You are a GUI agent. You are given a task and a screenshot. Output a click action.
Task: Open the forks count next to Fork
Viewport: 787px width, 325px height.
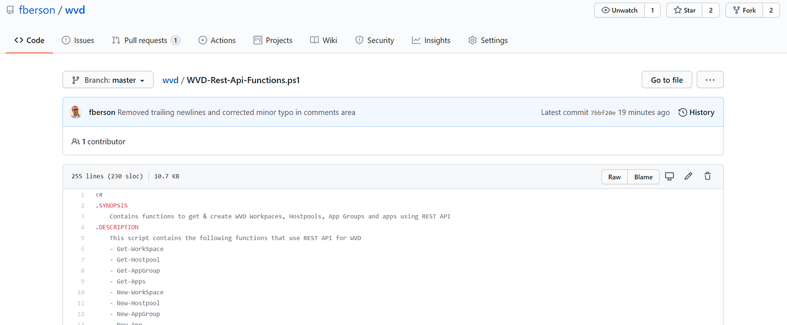(771, 10)
